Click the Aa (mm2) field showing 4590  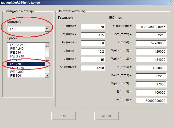93,68
